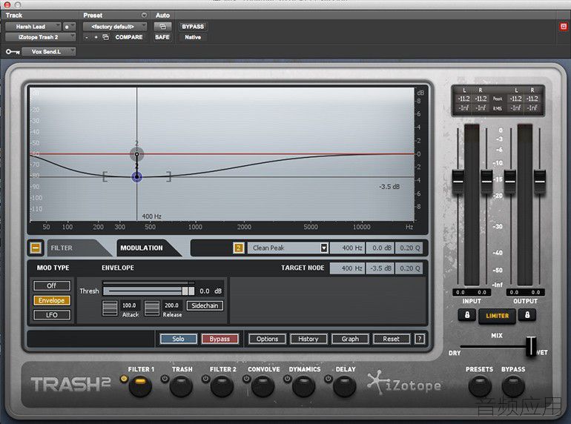The width and height of the screenshot is (571, 424).
Task: Click the previous preset minus button
Action: click(87, 37)
